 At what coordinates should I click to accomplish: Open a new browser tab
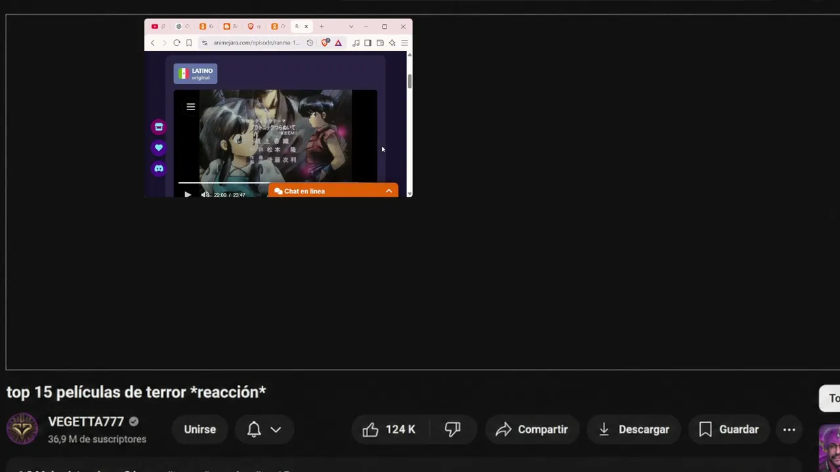coord(322,26)
